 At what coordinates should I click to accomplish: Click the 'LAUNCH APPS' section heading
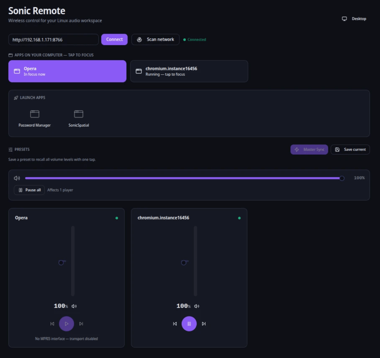click(33, 98)
